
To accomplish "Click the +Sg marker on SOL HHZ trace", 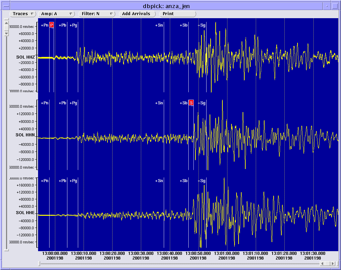I will pos(201,25).
